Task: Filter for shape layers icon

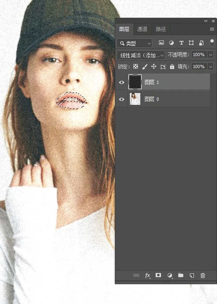Action: coord(191,43)
